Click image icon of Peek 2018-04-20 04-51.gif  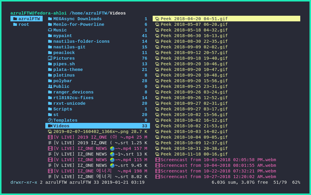coord(157,19)
